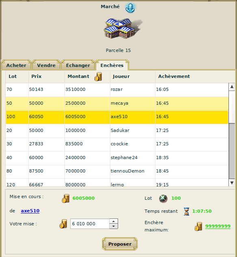Open the Échanger tab
Viewport: 237px width, 257px height.
78,65
